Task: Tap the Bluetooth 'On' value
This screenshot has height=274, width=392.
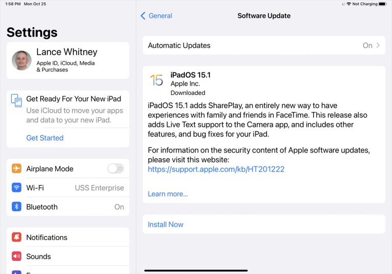Action: 119,207
